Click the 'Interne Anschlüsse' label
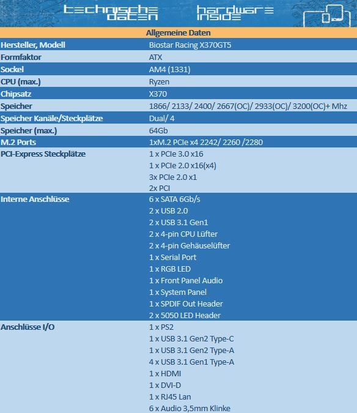The width and height of the screenshot is (357, 413). click(x=35, y=199)
